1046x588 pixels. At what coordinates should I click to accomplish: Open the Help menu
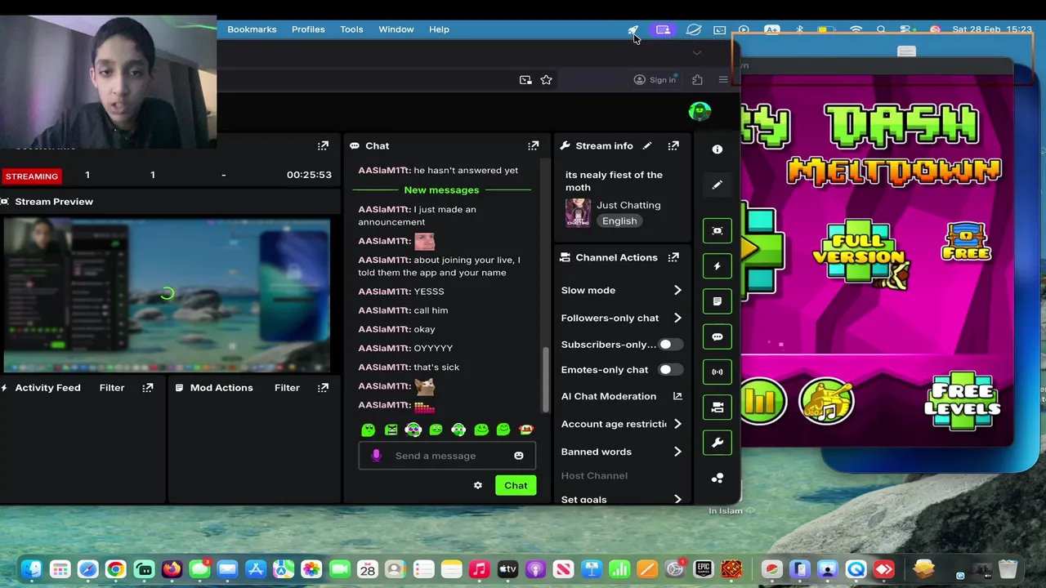(x=439, y=29)
